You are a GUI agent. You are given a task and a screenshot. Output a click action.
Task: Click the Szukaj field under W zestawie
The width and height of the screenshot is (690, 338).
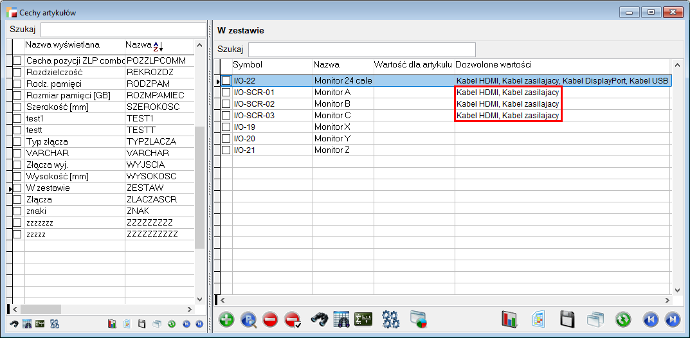362,49
